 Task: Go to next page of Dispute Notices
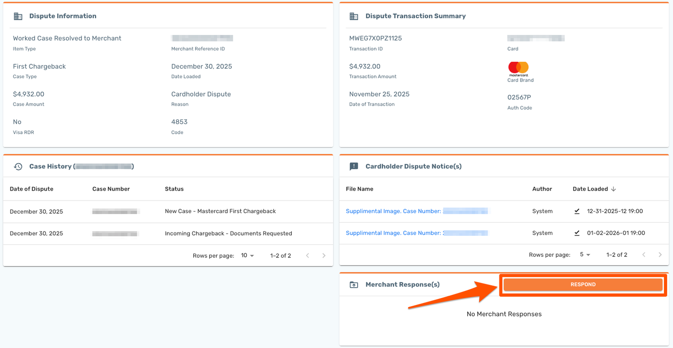coord(660,254)
